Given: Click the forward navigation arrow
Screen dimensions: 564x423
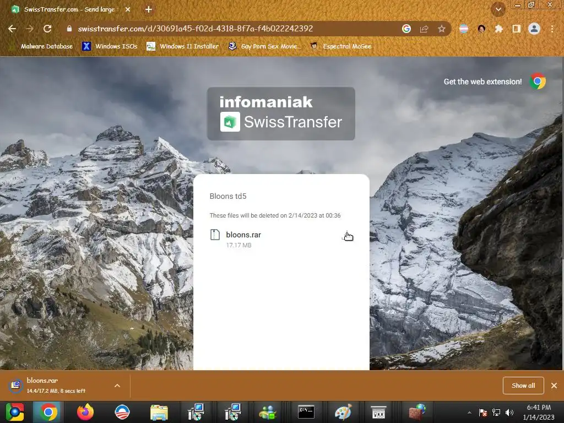Looking at the screenshot, I should pos(30,29).
